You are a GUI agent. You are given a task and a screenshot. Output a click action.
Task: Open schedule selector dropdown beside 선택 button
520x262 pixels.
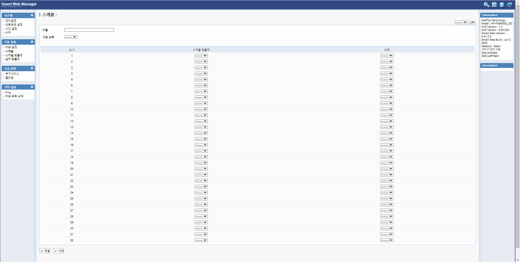point(461,22)
